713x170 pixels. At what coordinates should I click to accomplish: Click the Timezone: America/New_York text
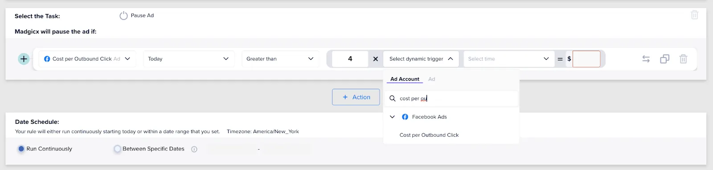click(x=263, y=131)
